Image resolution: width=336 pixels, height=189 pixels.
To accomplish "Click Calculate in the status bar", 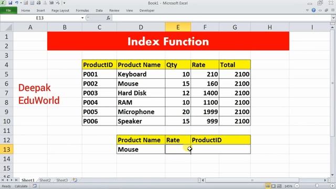I will click(21, 186).
